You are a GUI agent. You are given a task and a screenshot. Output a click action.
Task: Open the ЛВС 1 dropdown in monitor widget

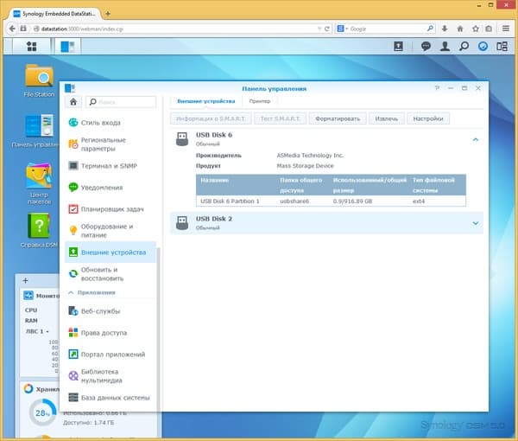(x=47, y=331)
